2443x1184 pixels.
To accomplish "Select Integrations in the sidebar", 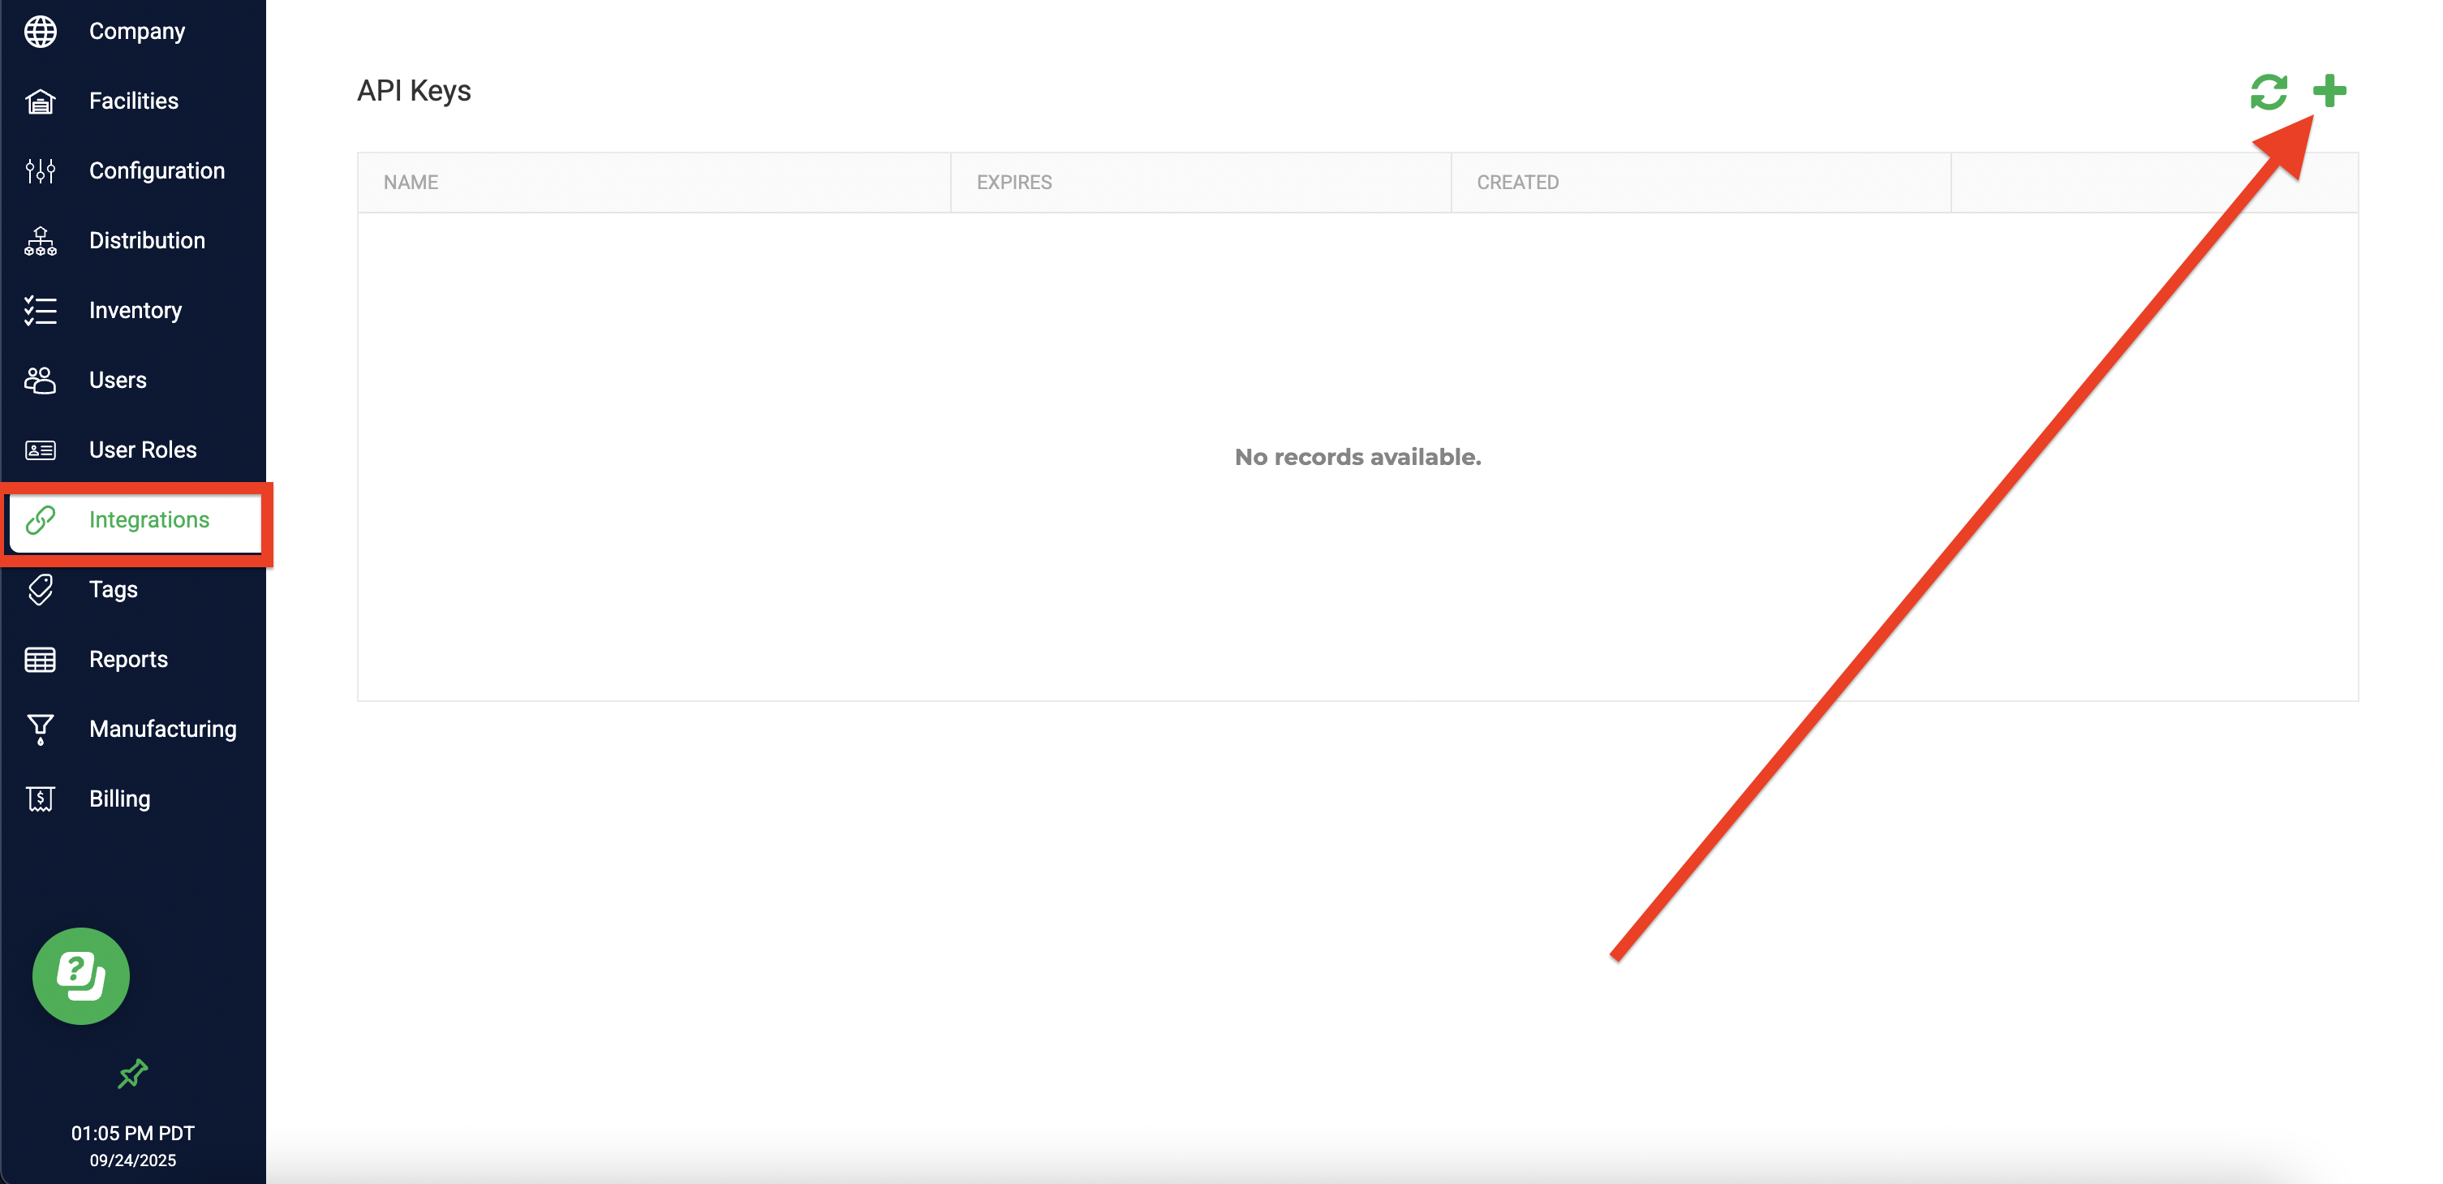I will pyautogui.click(x=148, y=520).
